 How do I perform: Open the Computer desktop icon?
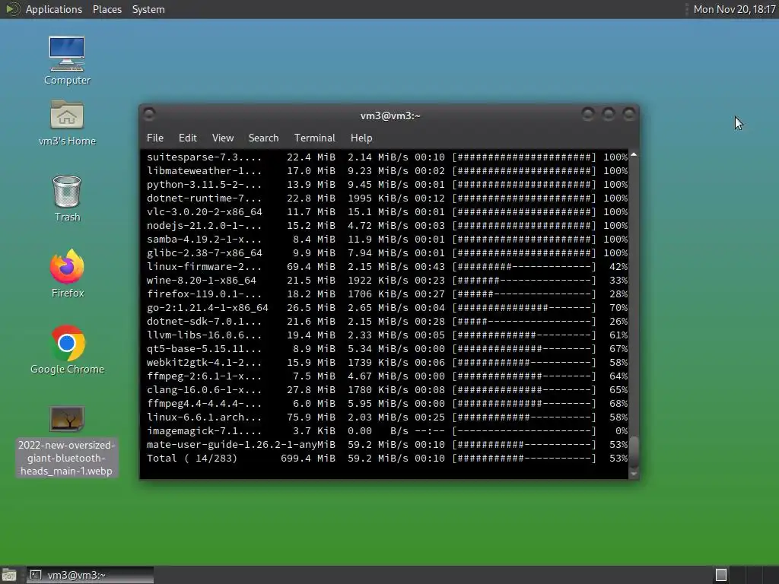[67, 60]
